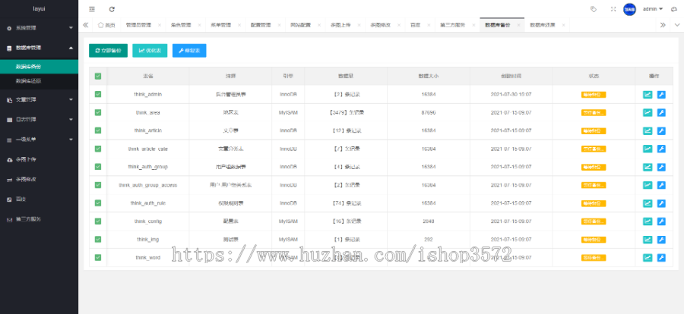Open the tab operations chevron dropdown
The height and width of the screenshot is (314, 684).
pyautogui.click(x=676, y=25)
